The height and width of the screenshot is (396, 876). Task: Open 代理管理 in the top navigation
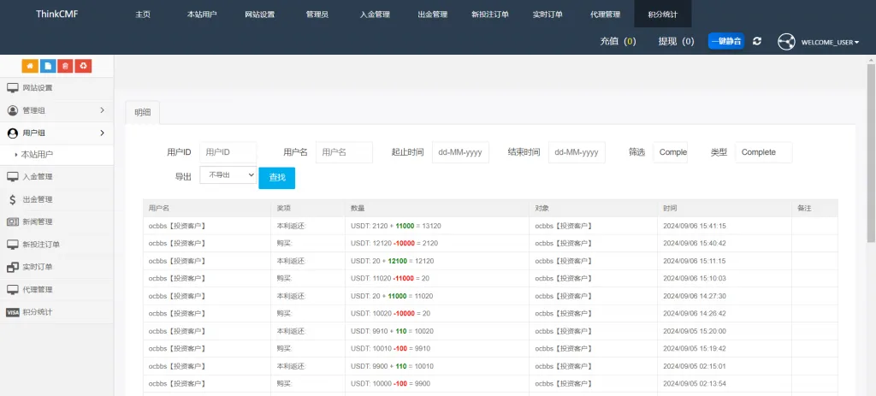[605, 15]
